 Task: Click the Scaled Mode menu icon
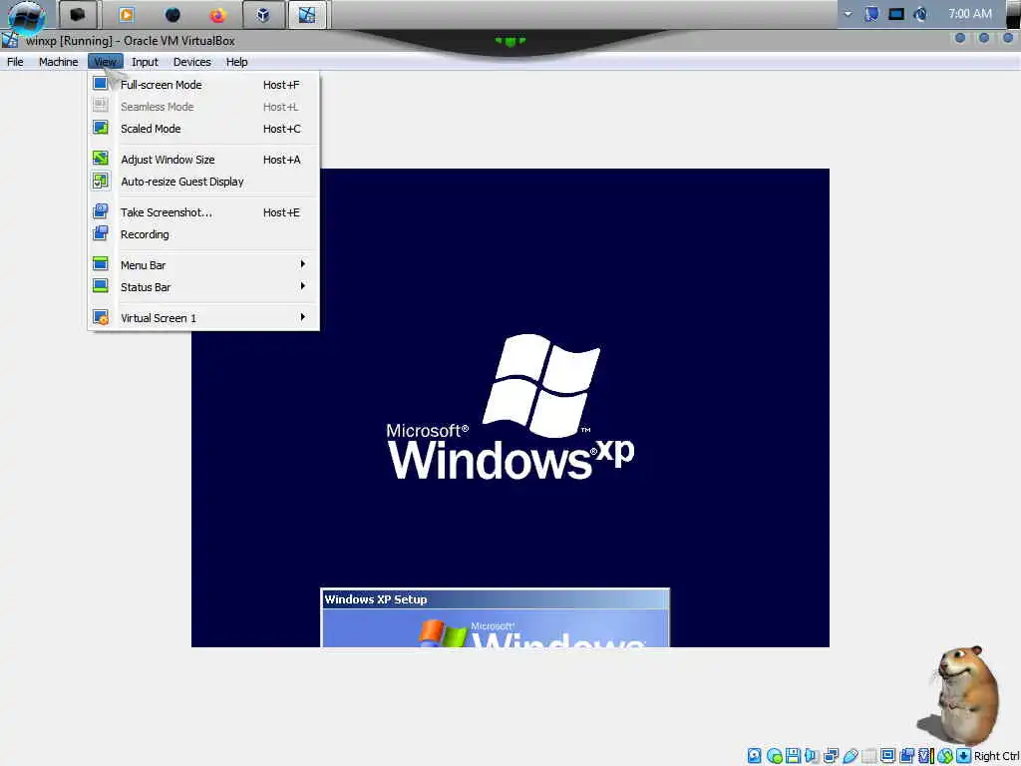pyautogui.click(x=101, y=128)
